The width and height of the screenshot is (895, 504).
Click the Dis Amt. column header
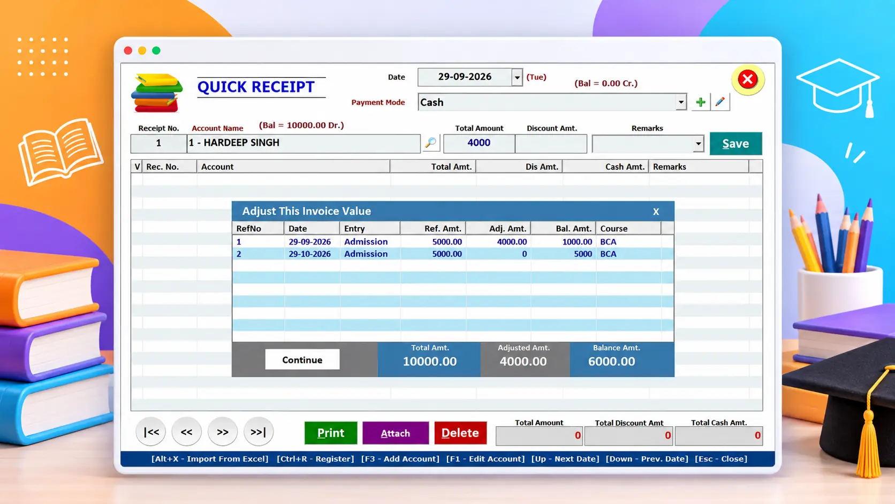519,167
